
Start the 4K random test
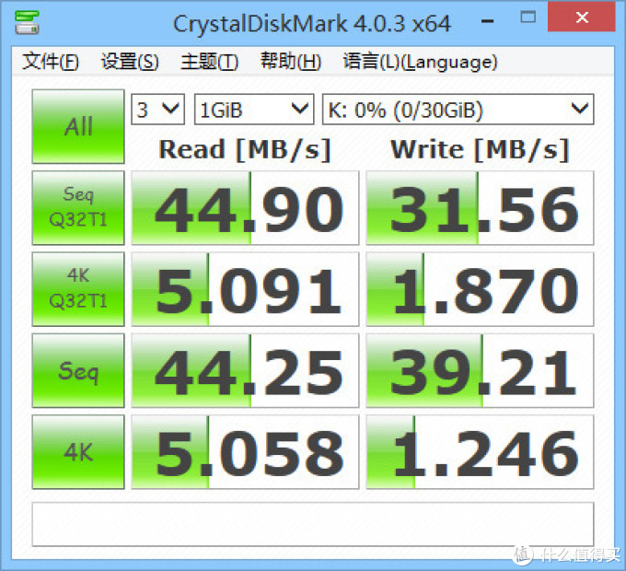(x=78, y=452)
